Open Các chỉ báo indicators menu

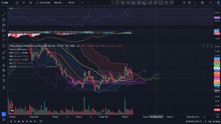point(43,3)
